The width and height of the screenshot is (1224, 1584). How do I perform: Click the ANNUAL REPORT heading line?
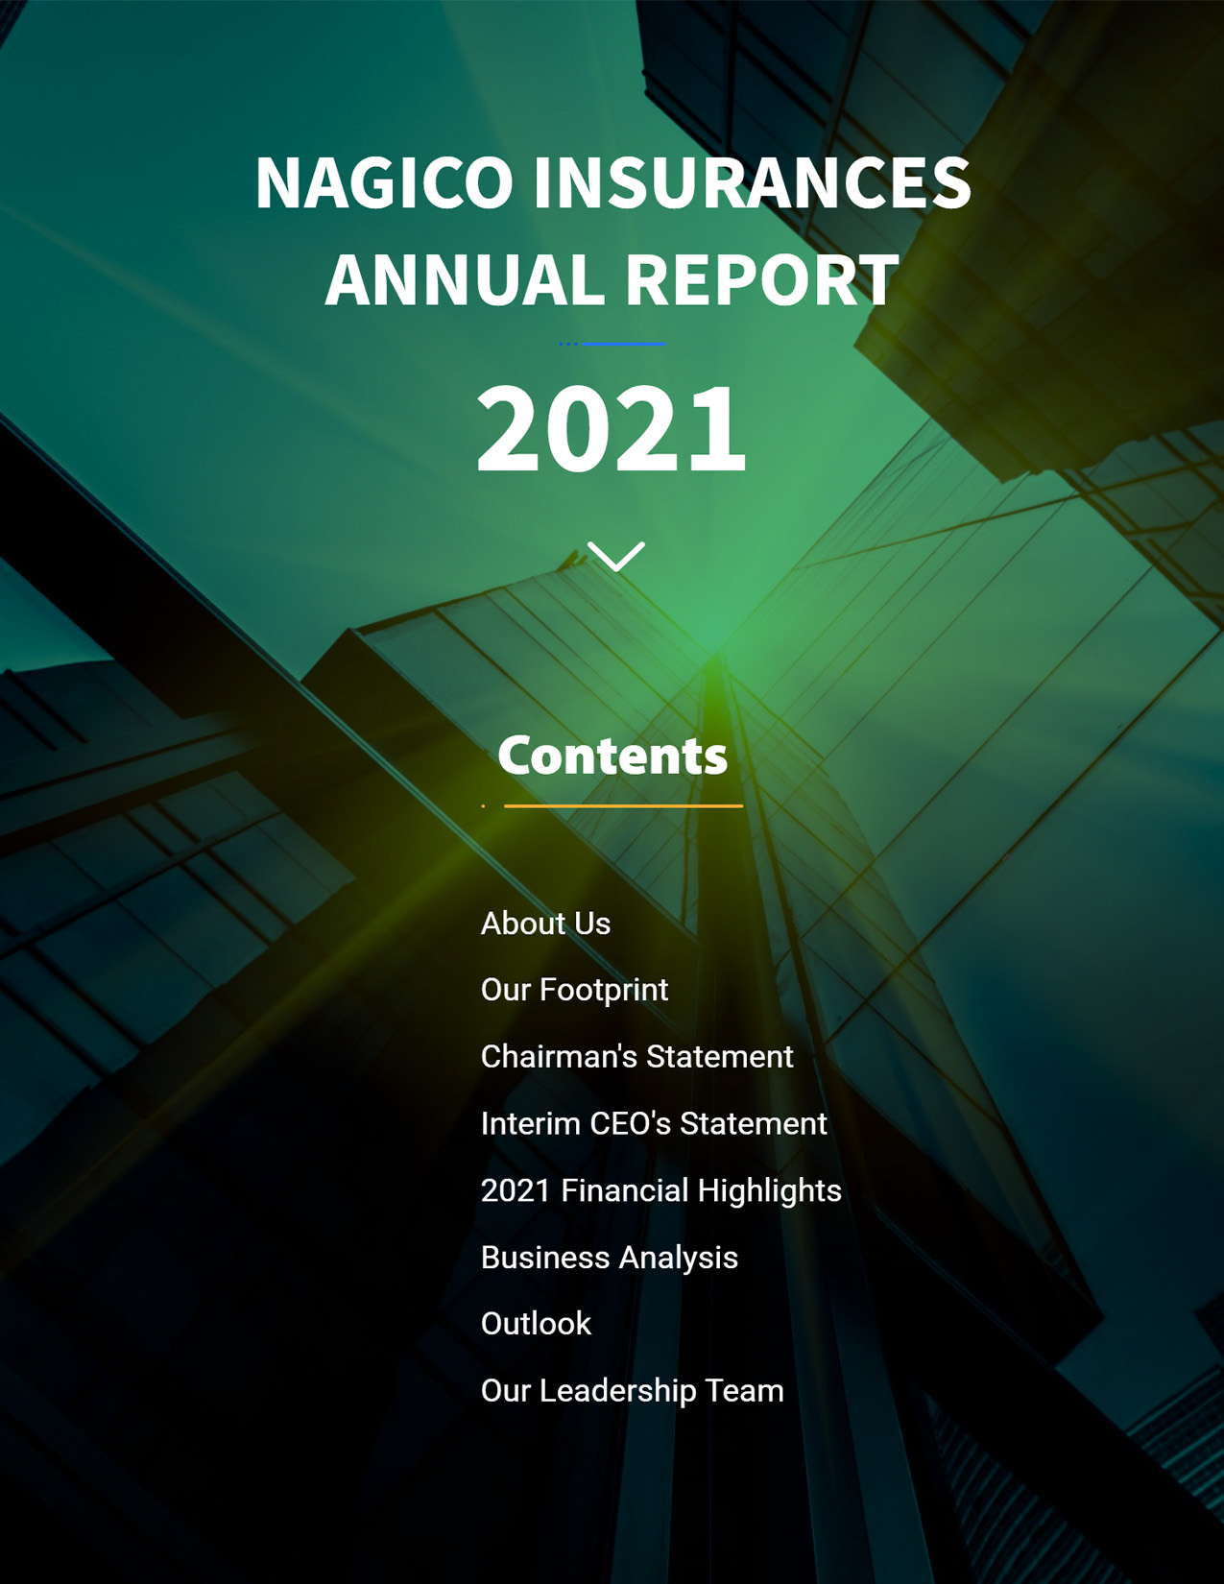(612, 279)
